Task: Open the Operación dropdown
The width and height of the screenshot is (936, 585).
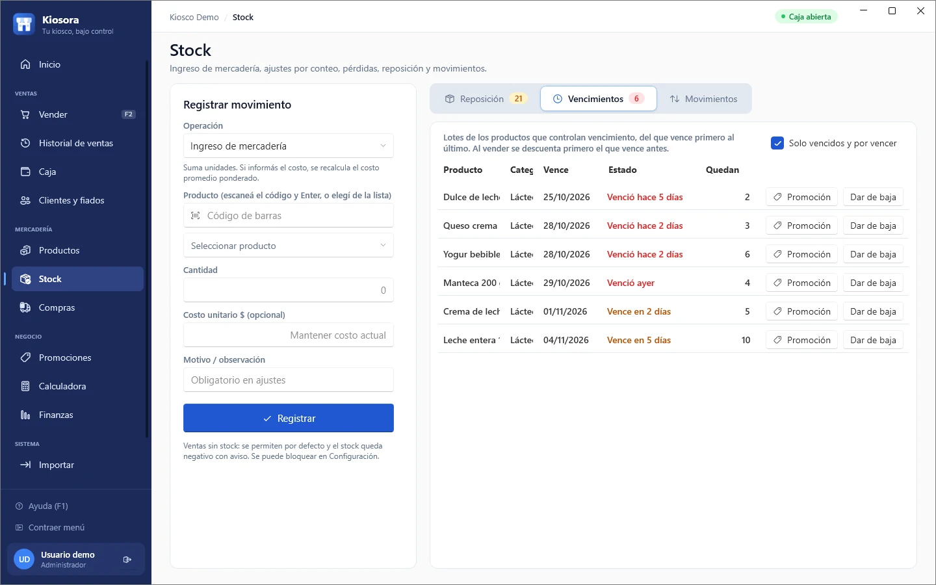Action: (289, 146)
